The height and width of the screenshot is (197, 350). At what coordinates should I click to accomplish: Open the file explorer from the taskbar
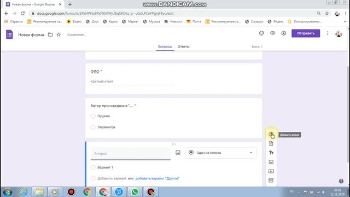39,192
